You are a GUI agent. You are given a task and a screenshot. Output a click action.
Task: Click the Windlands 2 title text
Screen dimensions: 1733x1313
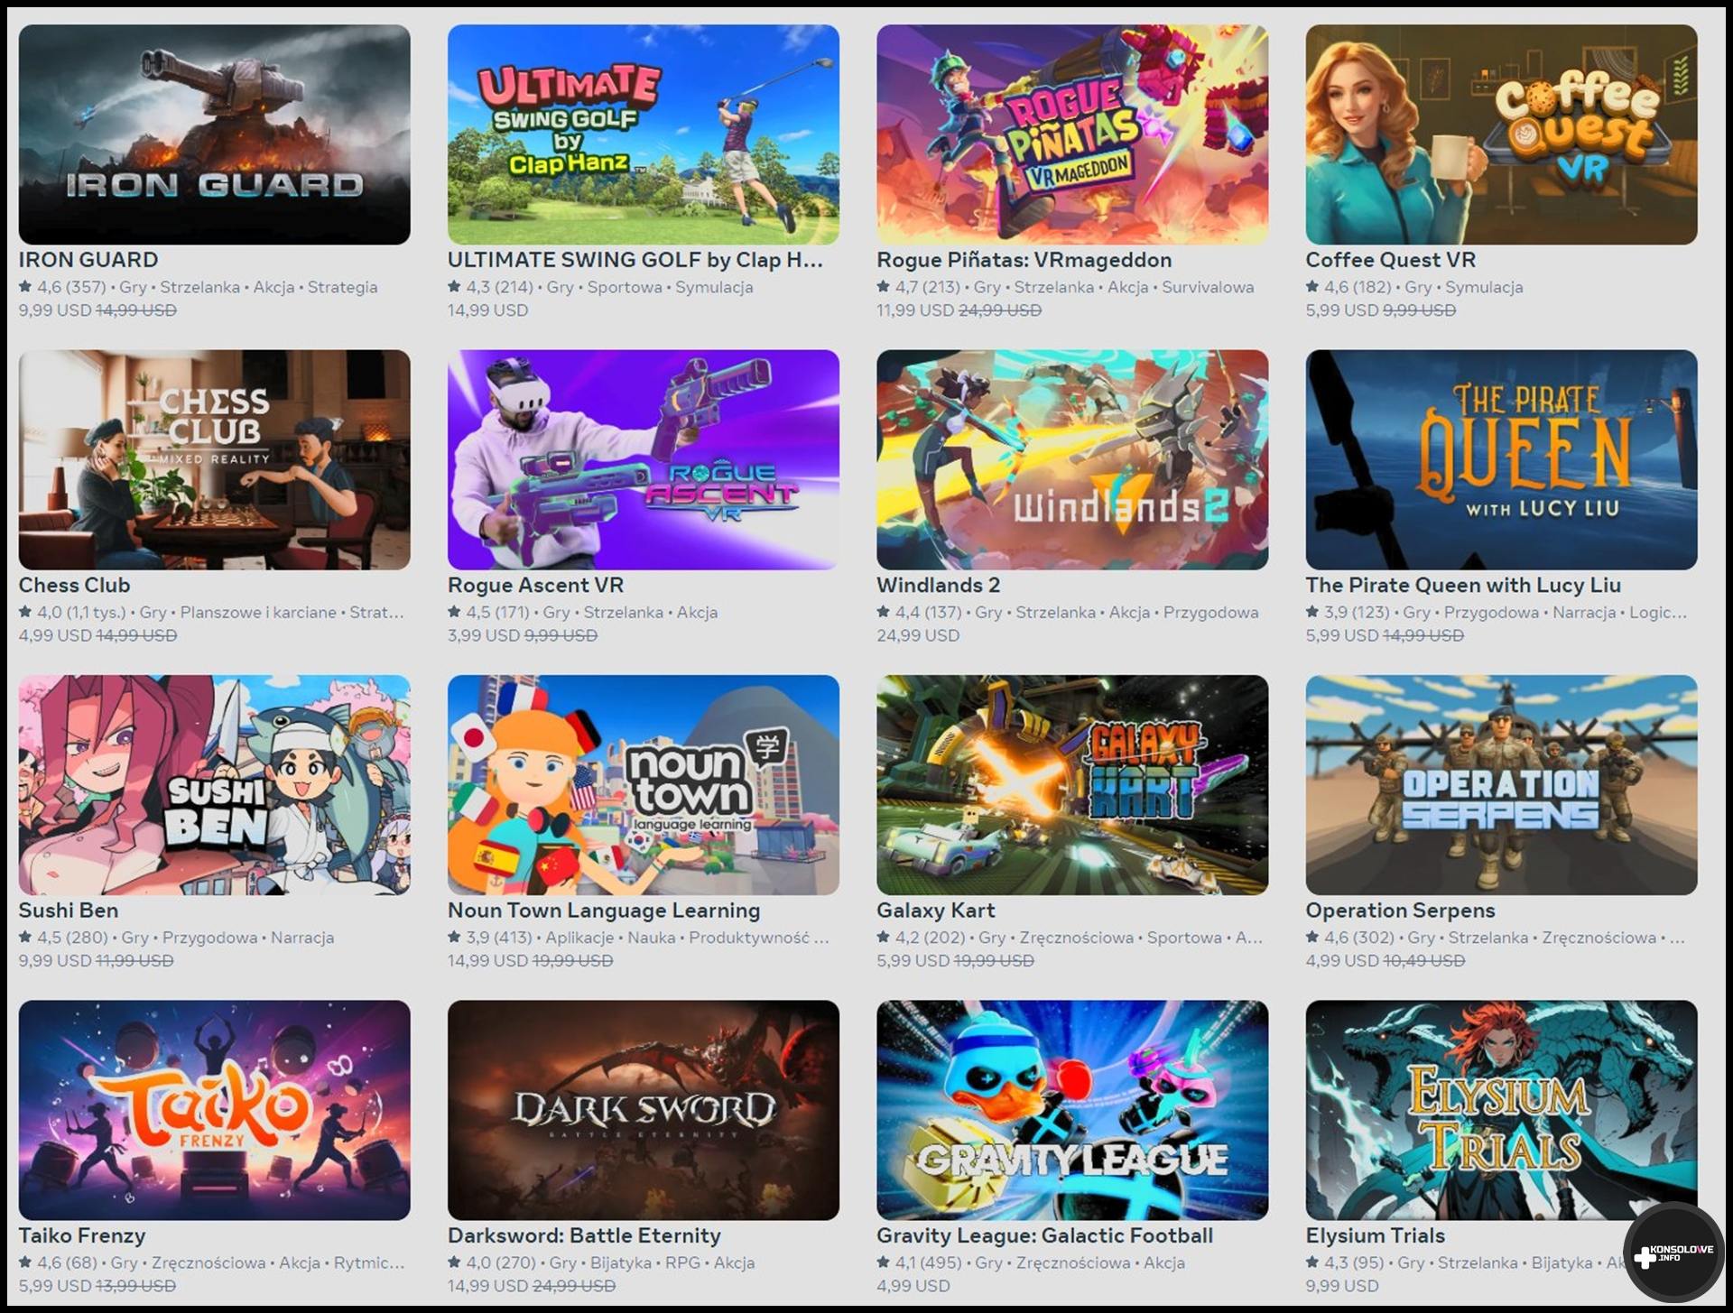pyautogui.click(x=938, y=585)
